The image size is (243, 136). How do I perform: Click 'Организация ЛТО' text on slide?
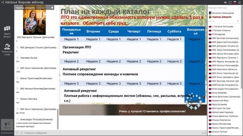(x=77, y=47)
